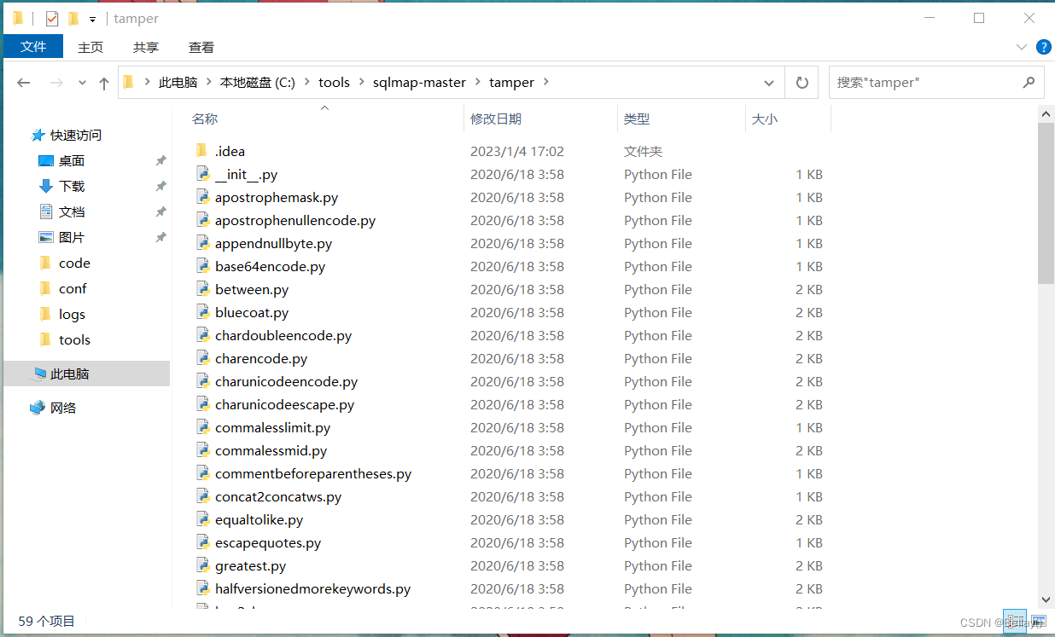This screenshot has width=1055, height=637.
Task: Open the recent locations dropdown arrow
Action: (82, 83)
